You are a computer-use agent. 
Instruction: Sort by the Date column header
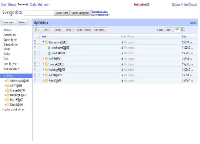(x=184, y=36)
